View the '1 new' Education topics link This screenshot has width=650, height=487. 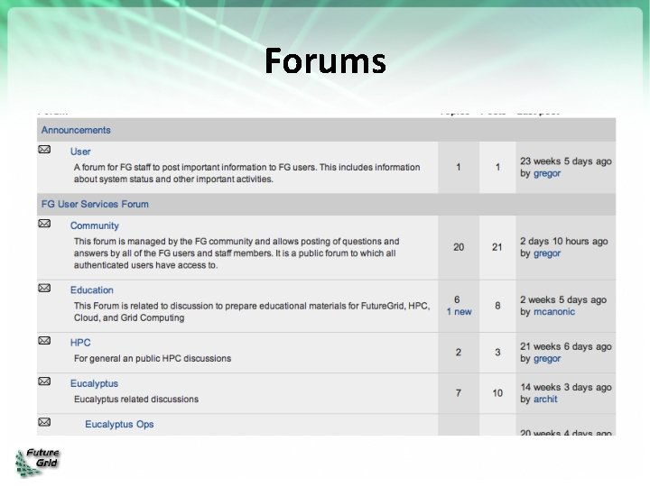tap(459, 312)
